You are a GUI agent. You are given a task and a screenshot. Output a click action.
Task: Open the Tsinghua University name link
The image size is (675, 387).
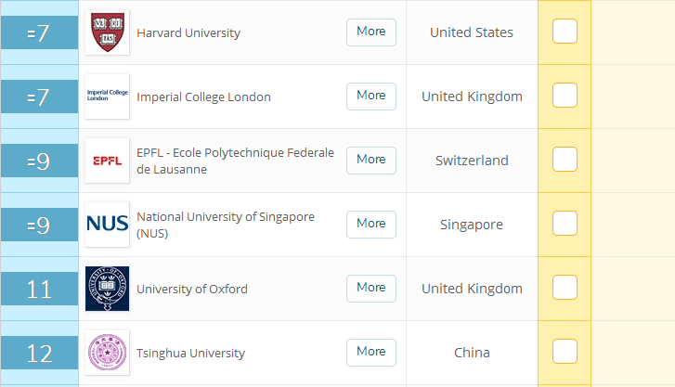coord(190,353)
